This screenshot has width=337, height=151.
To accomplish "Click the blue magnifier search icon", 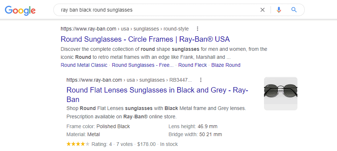I will (294, 10).
